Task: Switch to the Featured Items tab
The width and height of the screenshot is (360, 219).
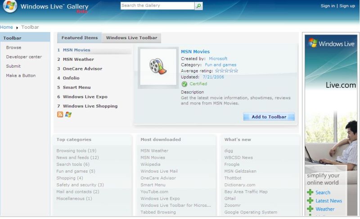Action: point(80,38)
